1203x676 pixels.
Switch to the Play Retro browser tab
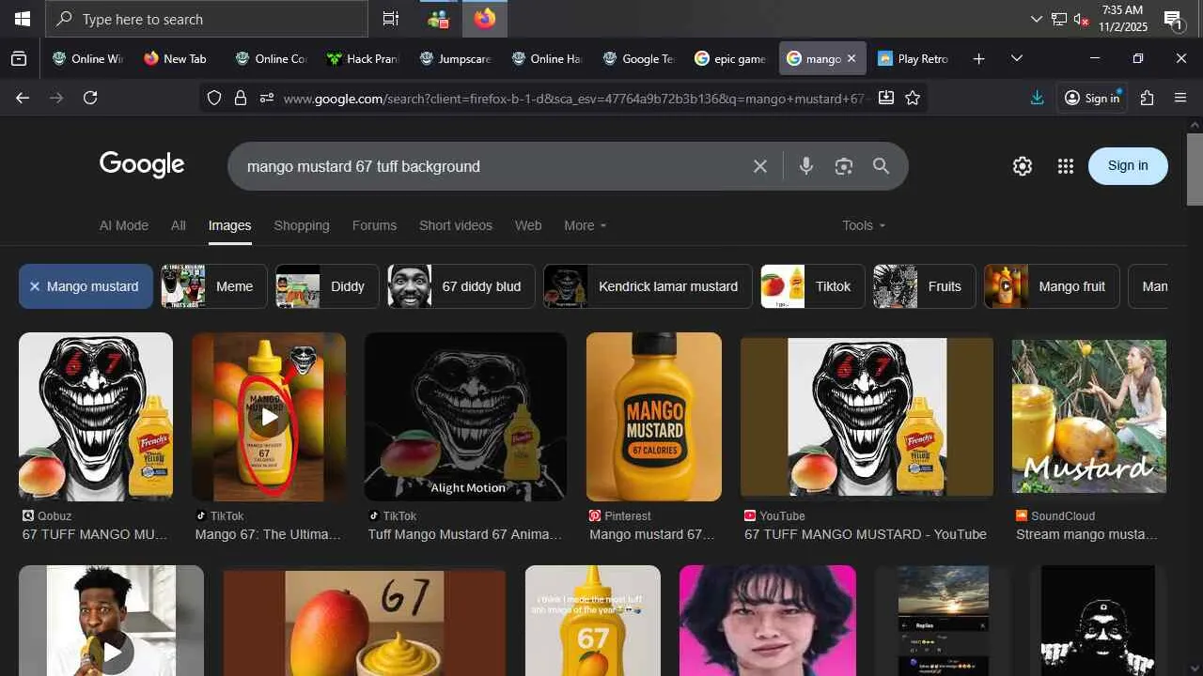click(x=914, y=58)
